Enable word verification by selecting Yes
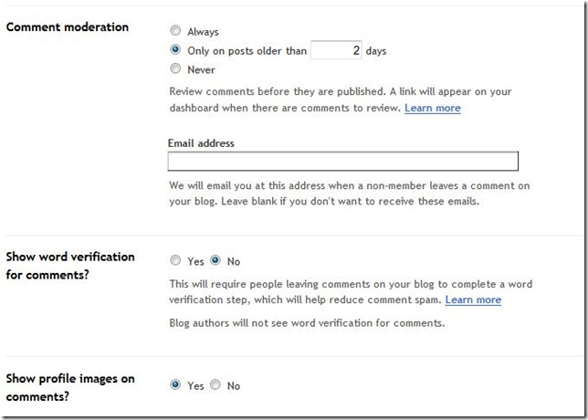 click(x=175, y=261)
